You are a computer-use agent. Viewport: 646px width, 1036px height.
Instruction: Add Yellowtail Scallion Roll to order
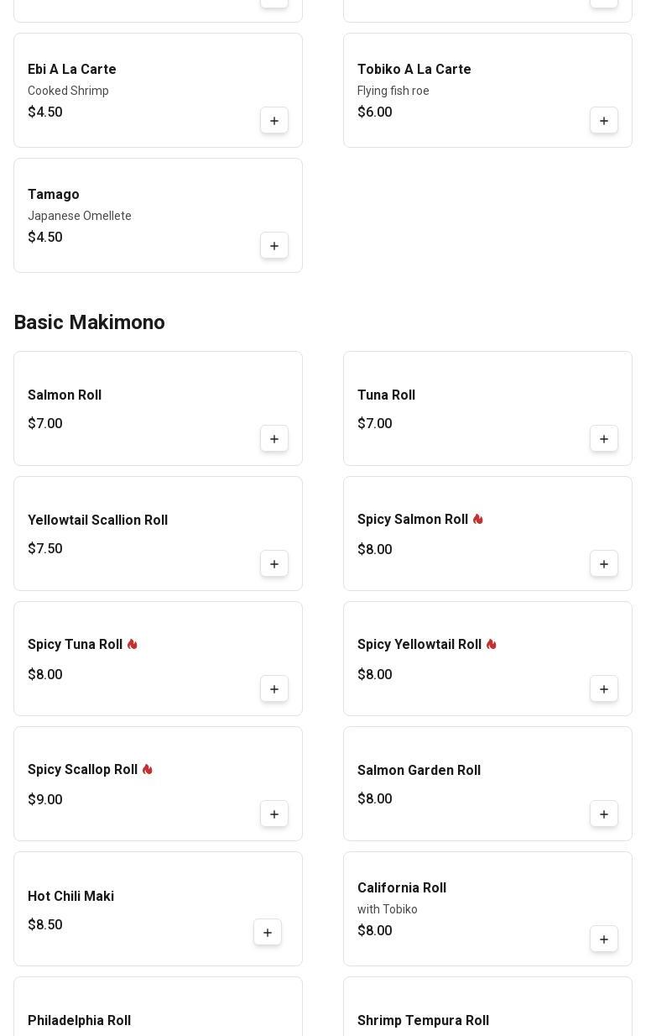pos(274,564)
